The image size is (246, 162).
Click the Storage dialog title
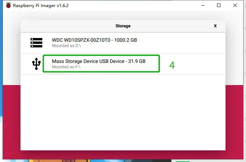pos(123,26)
